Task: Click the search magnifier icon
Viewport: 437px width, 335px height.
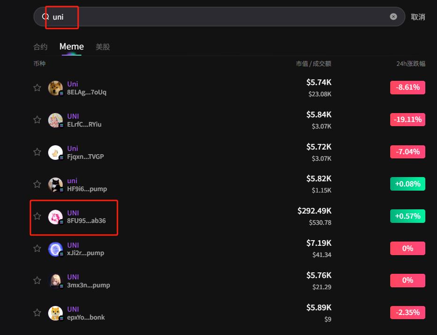Action: tap(45, 17)
